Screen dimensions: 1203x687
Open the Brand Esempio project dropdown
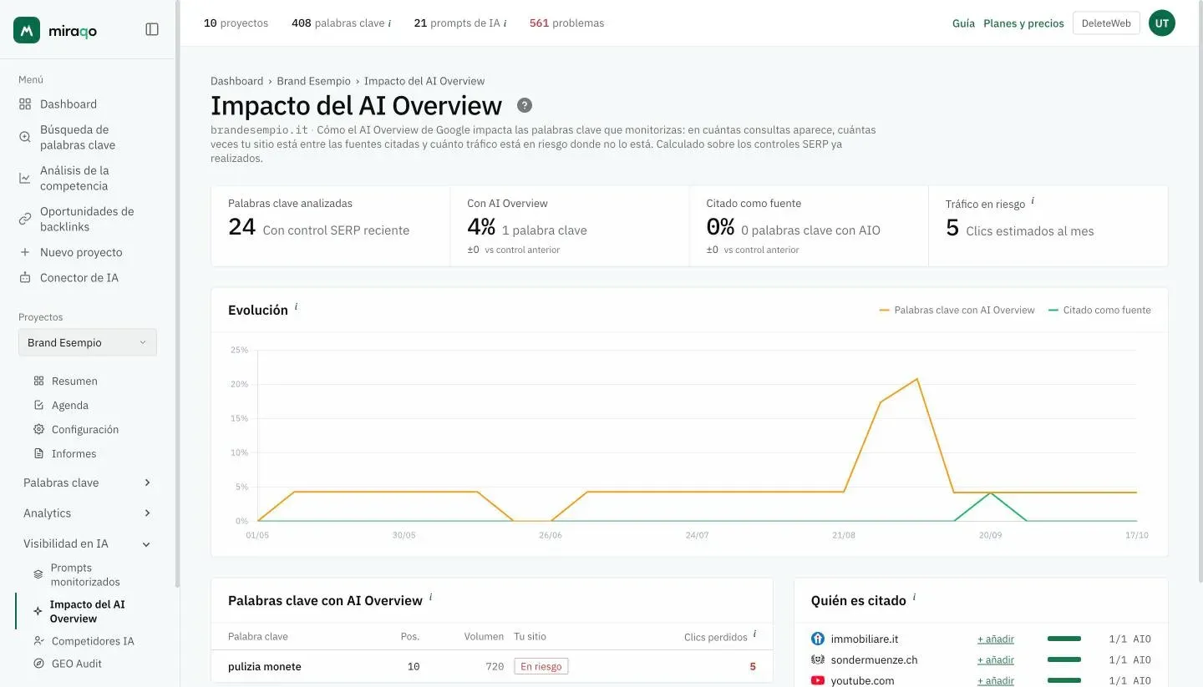(x=88, y=342)
